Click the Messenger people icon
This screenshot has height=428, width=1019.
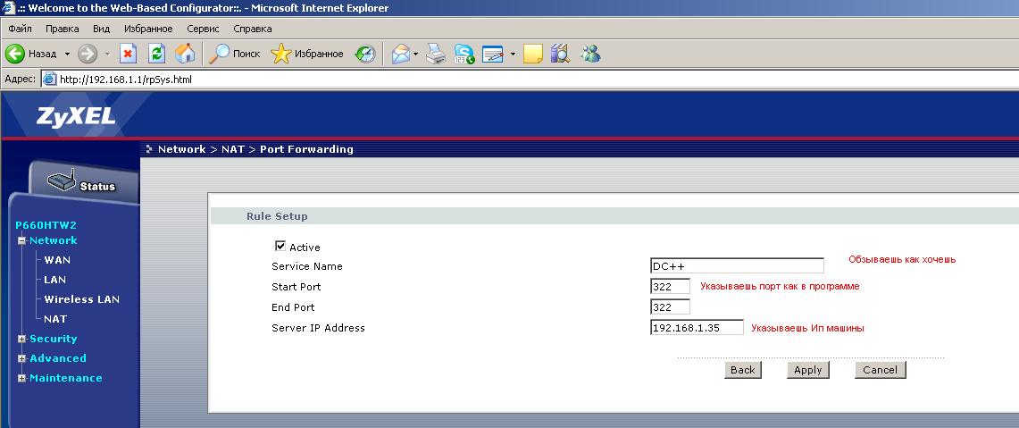click(x=589, y=54)
